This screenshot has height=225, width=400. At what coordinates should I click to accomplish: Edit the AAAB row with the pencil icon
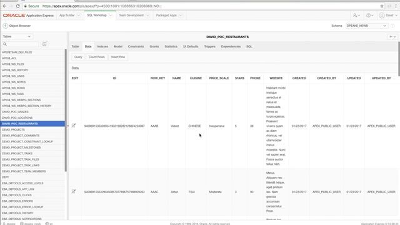pos(74,126)
